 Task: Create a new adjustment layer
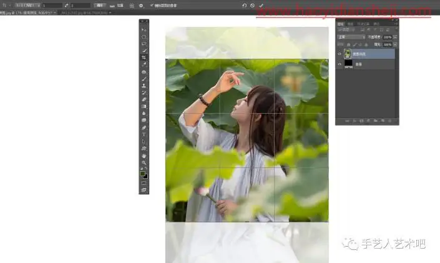coord(368,121)
